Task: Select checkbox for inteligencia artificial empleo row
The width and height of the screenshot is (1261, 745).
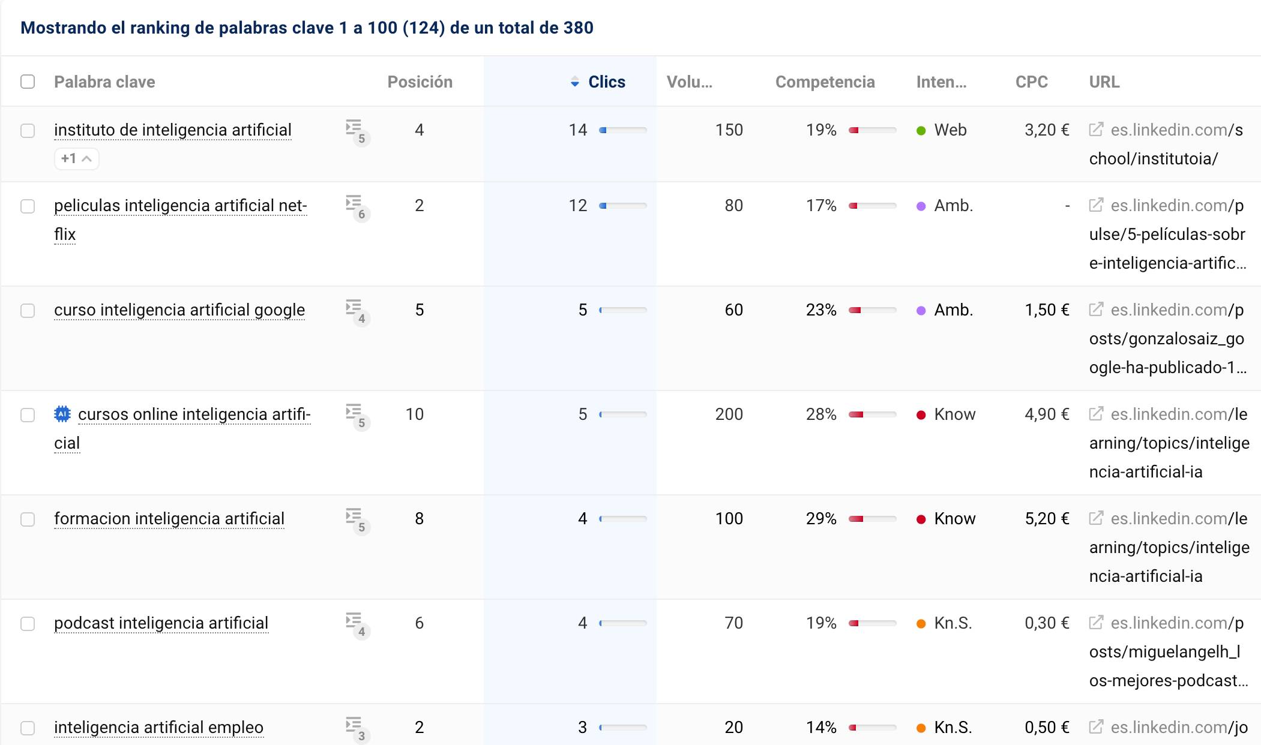Action: tap(28, 728)
